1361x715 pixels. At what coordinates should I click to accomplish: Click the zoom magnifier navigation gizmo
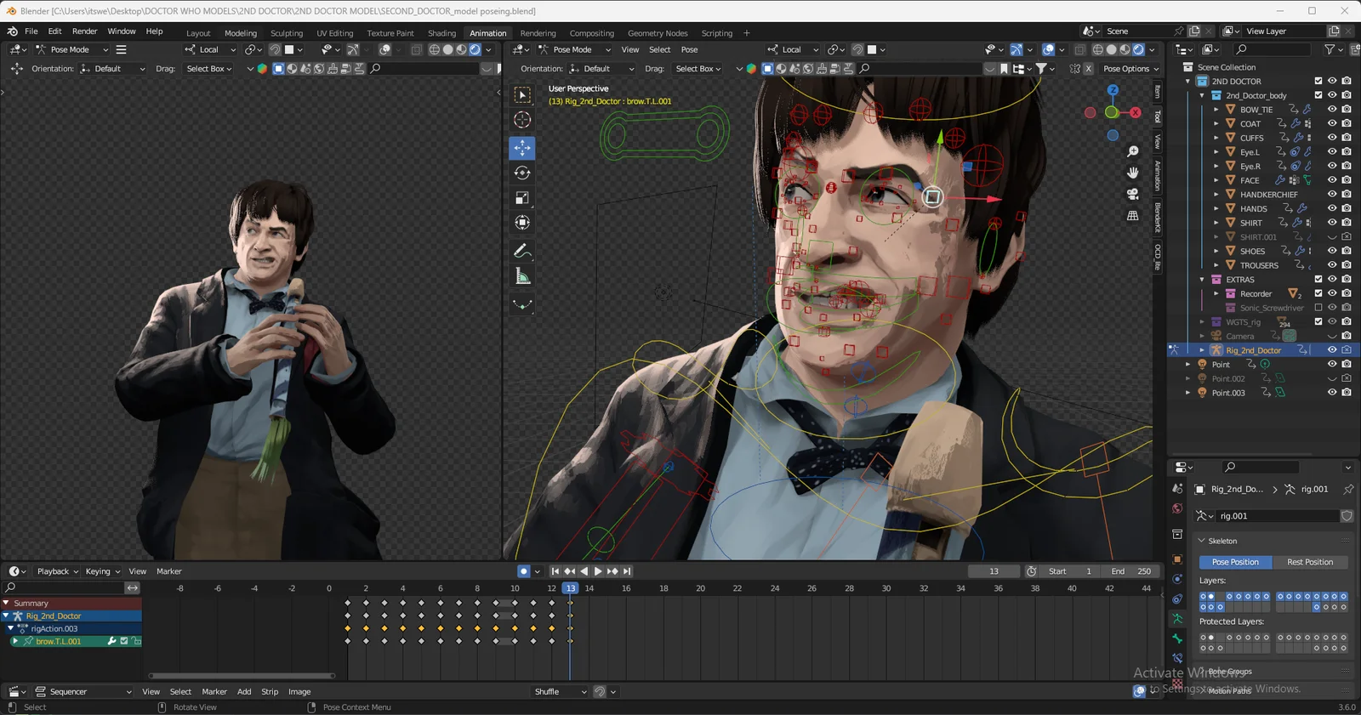click(x=1133, y=151)
